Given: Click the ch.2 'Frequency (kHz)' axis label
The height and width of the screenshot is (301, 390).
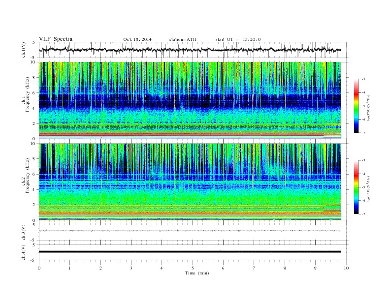Looking at the screenshot, I should [x=28, y=175].
